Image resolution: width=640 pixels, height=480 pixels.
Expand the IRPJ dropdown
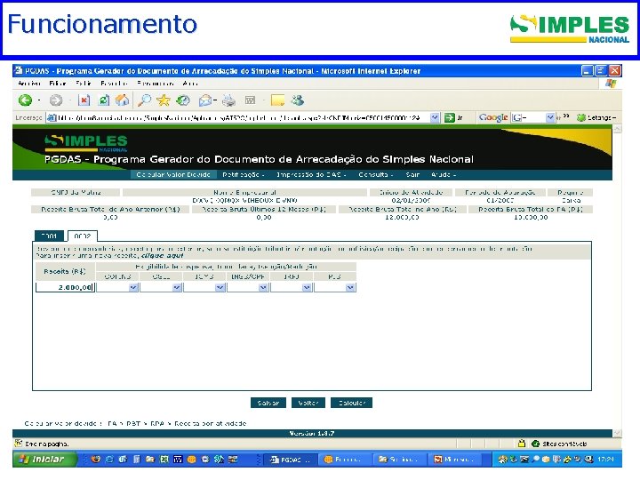[307, 287]
